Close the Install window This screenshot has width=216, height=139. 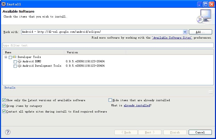point(212,4)
